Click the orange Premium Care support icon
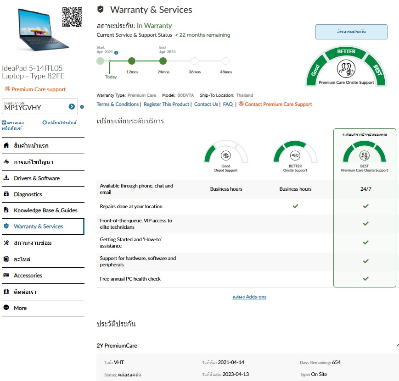Image resolution: width=399 pixels, height=381 pixels. point(7,88)
